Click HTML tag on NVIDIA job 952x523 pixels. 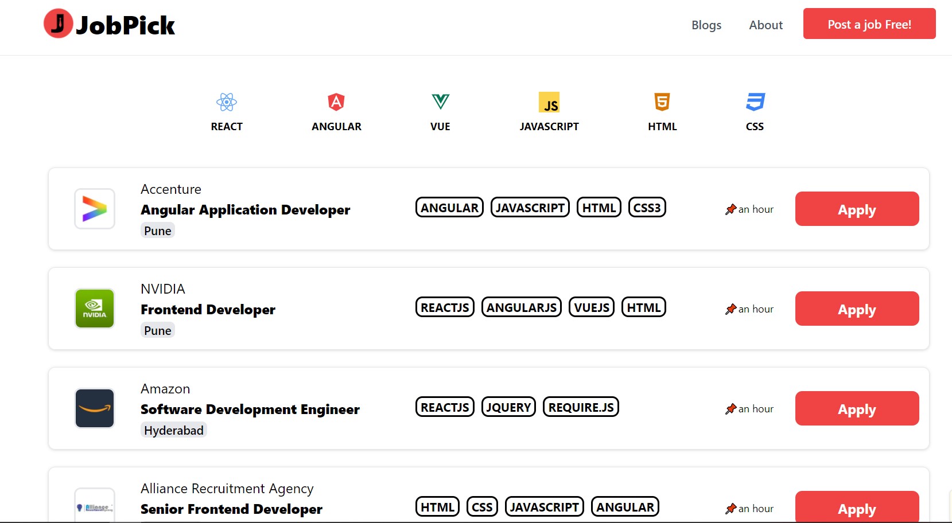point(644,307)
